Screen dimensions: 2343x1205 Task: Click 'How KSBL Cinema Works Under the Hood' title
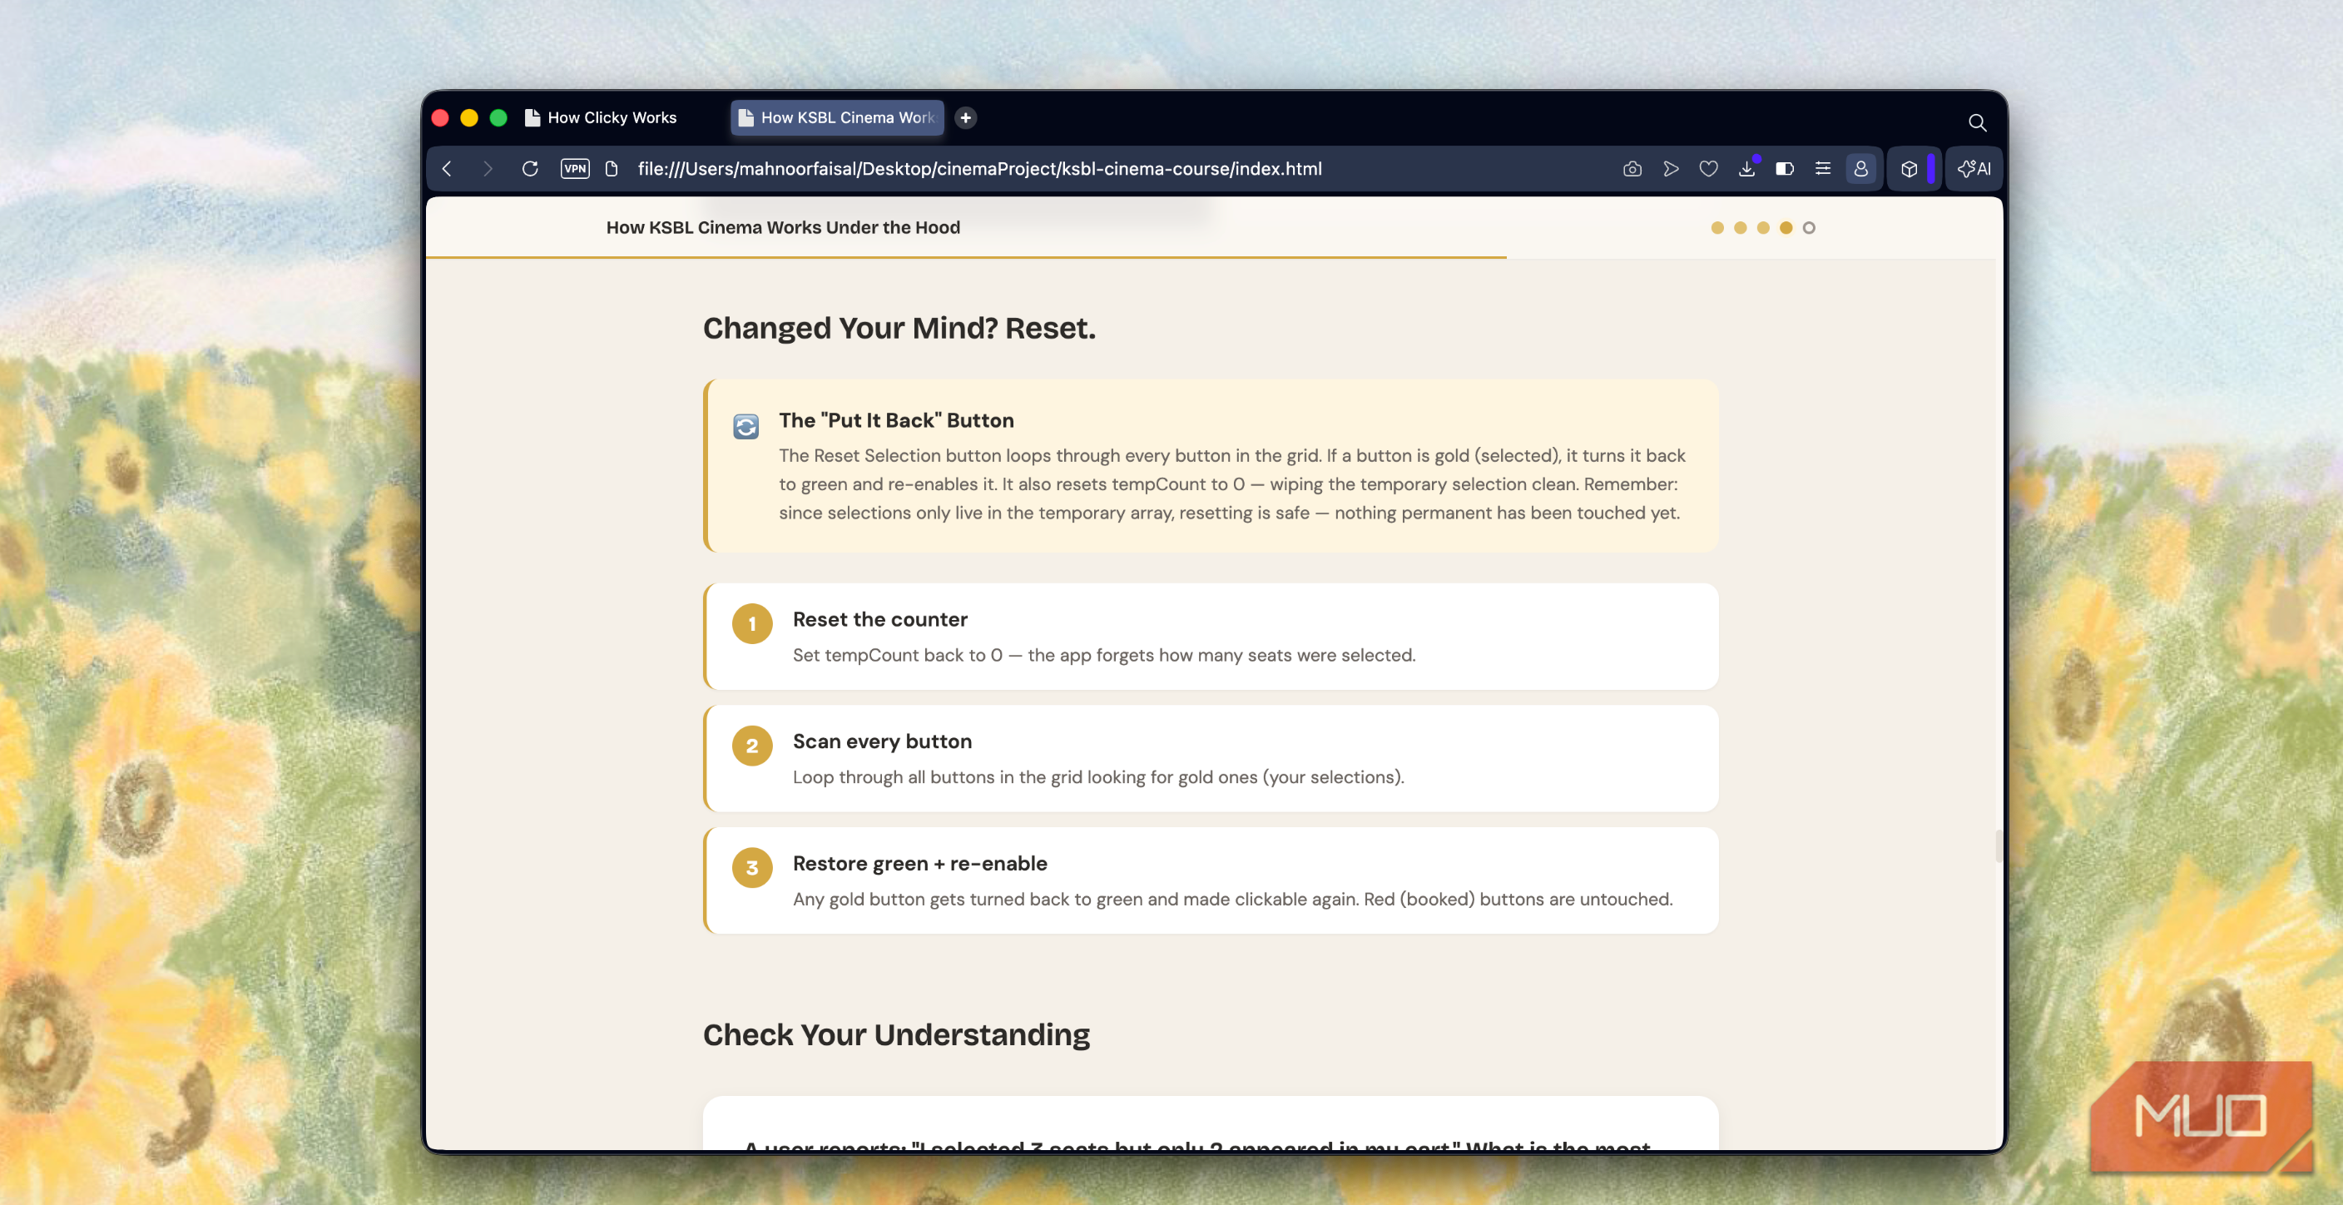pos(783,227)
